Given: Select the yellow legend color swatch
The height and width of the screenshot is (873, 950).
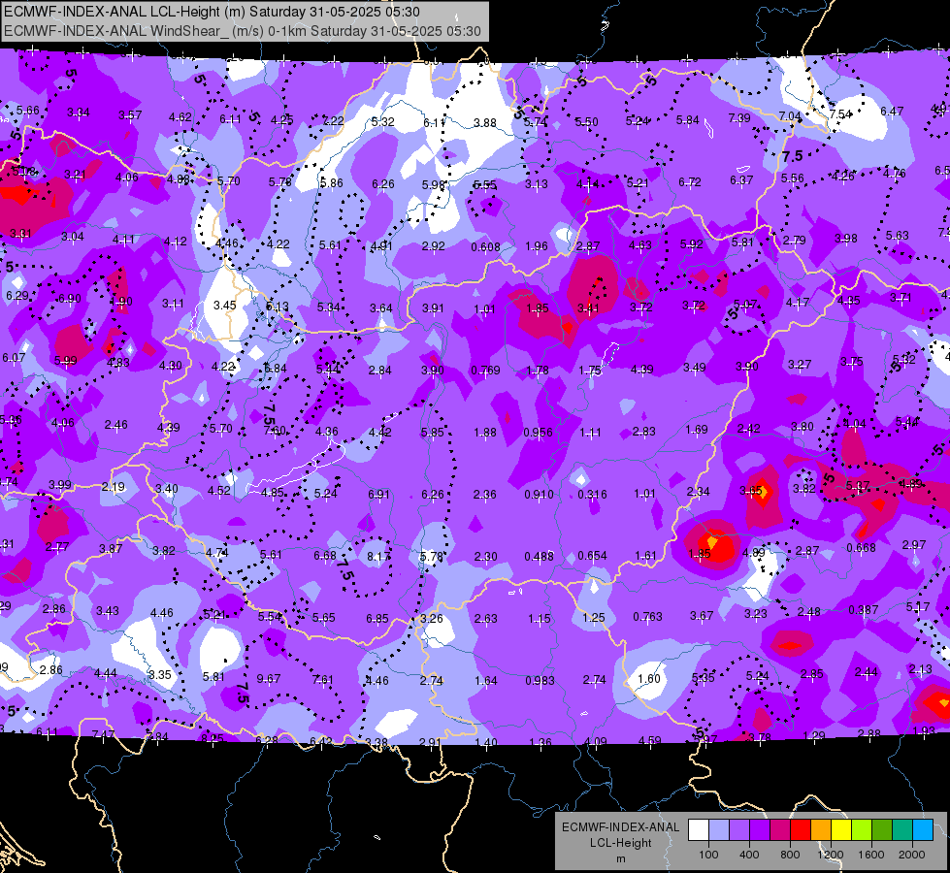Looking at the screenshot, I should click(841, 830).
